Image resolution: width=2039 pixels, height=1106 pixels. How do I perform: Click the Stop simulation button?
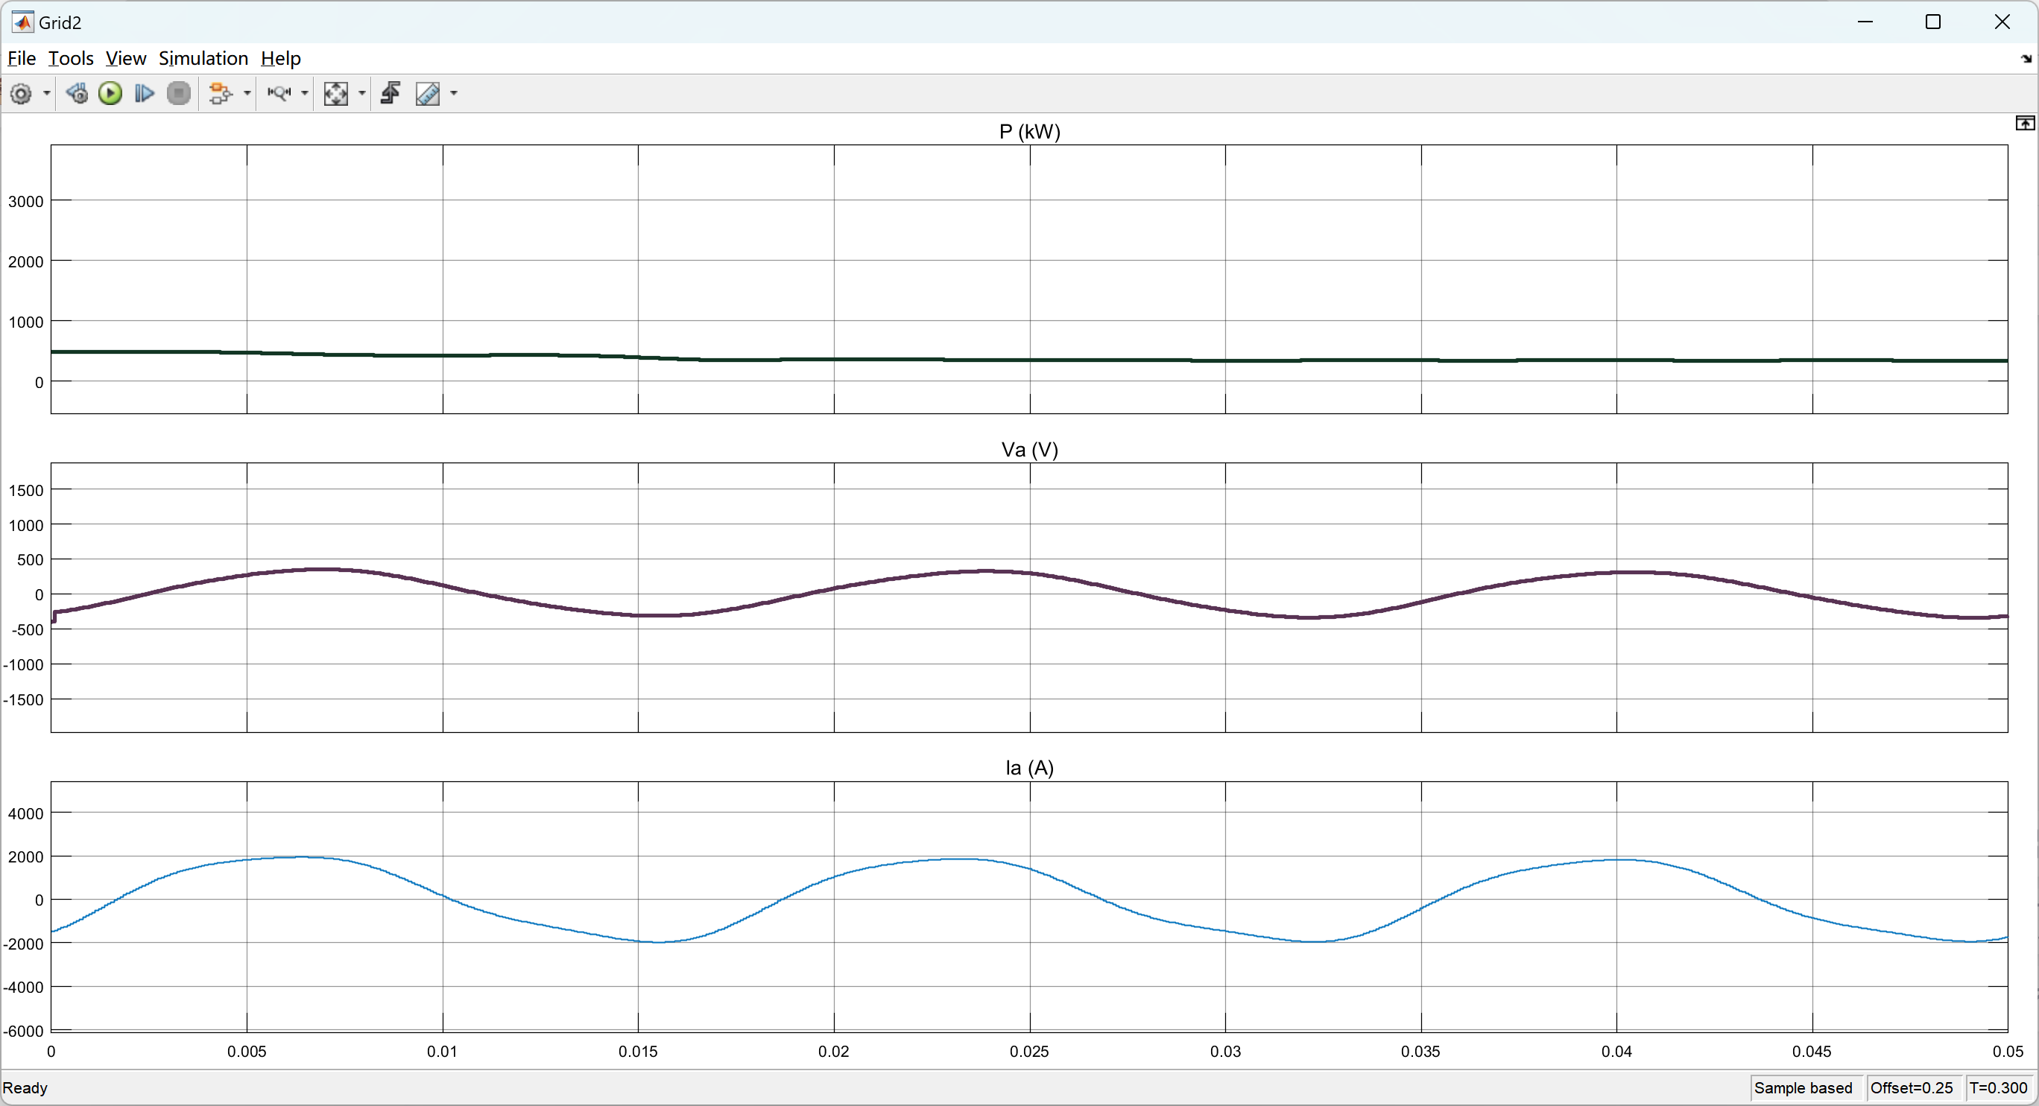pos(179,93)
